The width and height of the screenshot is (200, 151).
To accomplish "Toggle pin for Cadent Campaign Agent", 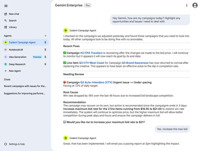I will click(45, 42).
